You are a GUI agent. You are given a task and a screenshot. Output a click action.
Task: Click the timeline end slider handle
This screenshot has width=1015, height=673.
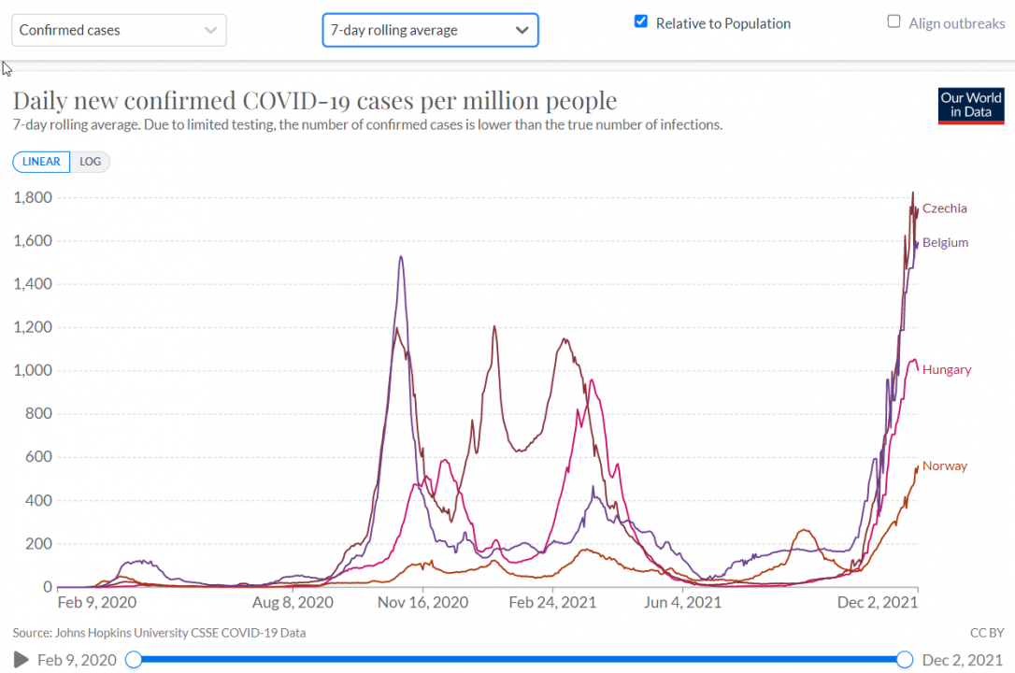point(905,660)
